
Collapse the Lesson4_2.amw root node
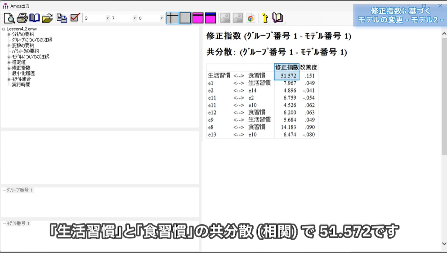[x=4, y=29]
